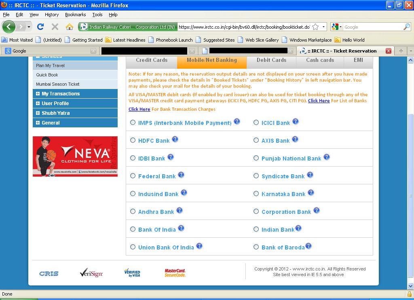Select the AXIS Bank radio button
The height and width of the screenshot is (300, 414).
point(256,140)
